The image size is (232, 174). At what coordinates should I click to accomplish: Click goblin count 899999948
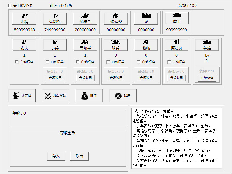[x=24, y=30]
